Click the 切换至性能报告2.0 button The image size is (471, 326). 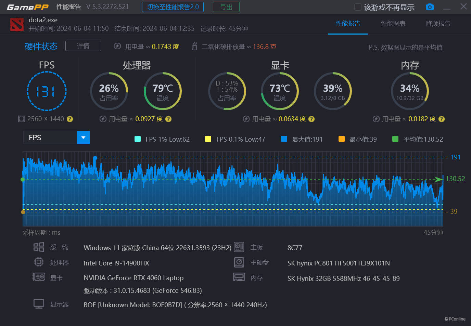(x=173, y=7)
